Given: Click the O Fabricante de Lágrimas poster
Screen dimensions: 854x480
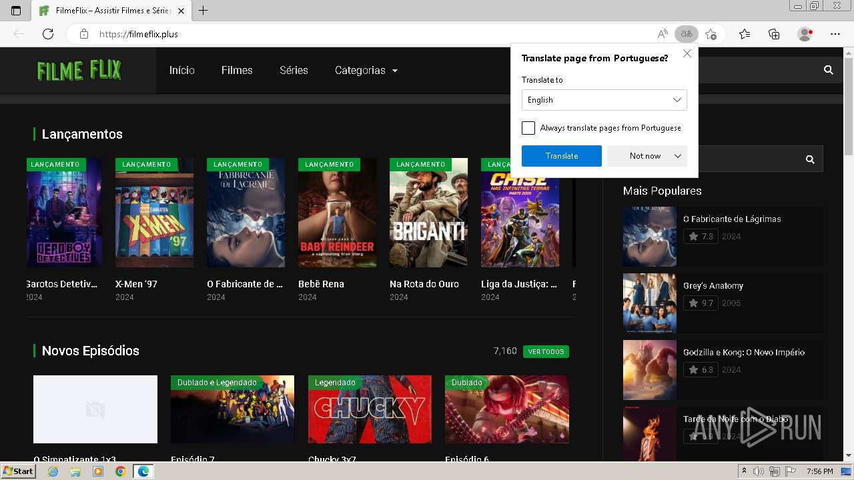Looking at the screenshot, I should pyautogui.click(x=246, y=213).
